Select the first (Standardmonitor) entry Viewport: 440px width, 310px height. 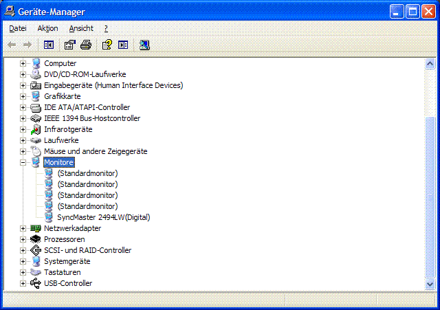pos(87,173)
